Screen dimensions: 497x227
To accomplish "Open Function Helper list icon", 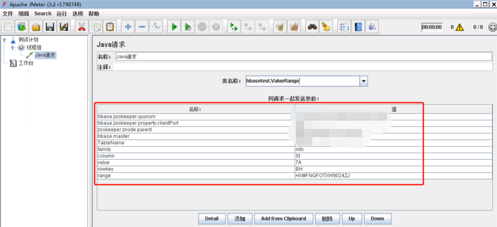I will click(x=344, y=27).
